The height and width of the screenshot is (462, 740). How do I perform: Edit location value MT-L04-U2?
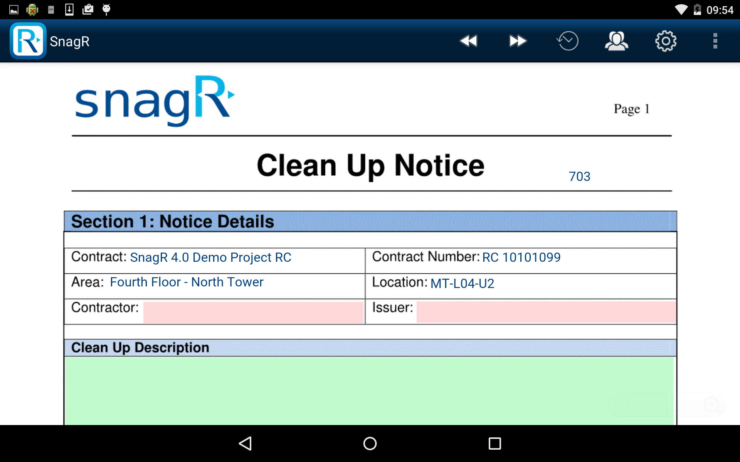pos(462,283)
